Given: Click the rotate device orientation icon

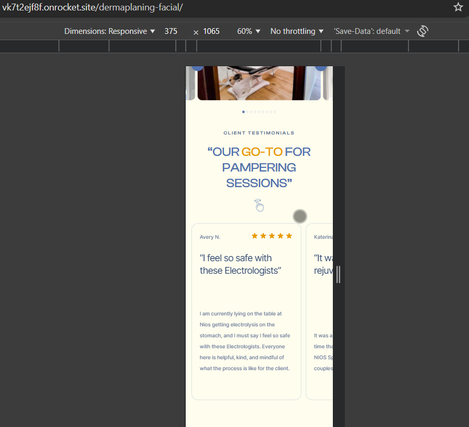Looking at the screenshot, I should [x=423, y=31].
